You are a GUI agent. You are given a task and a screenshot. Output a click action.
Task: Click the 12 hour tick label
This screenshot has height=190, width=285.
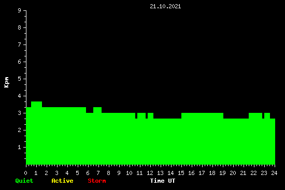pyautogui.click(x=150, y=173)
